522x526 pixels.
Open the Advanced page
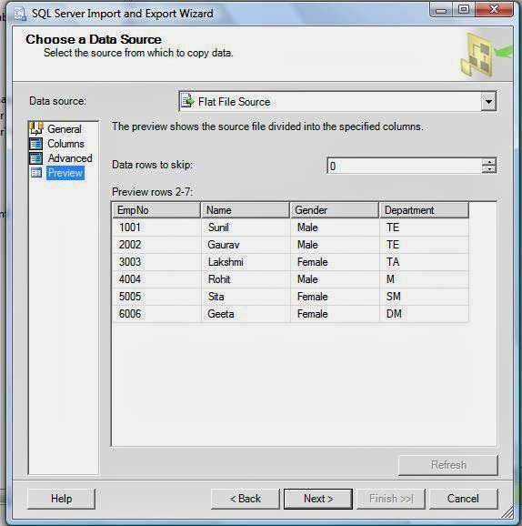pos(70,158)
